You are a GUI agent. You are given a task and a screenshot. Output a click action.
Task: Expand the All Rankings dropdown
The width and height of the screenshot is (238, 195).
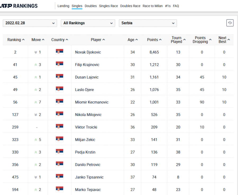[x=88, y=23]
